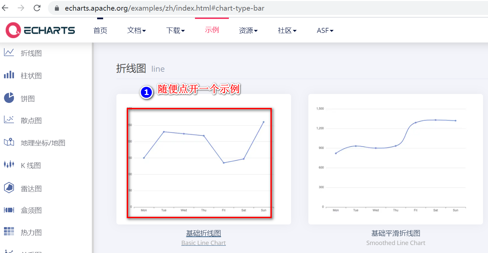
Task: Select 热力图 in the sidebar
Action: (31, 232)
